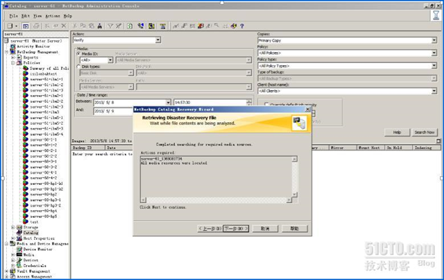Select the Disk types radio button
Screen dimensions: 444x280
pyautogui.click(x=78, y=67)
